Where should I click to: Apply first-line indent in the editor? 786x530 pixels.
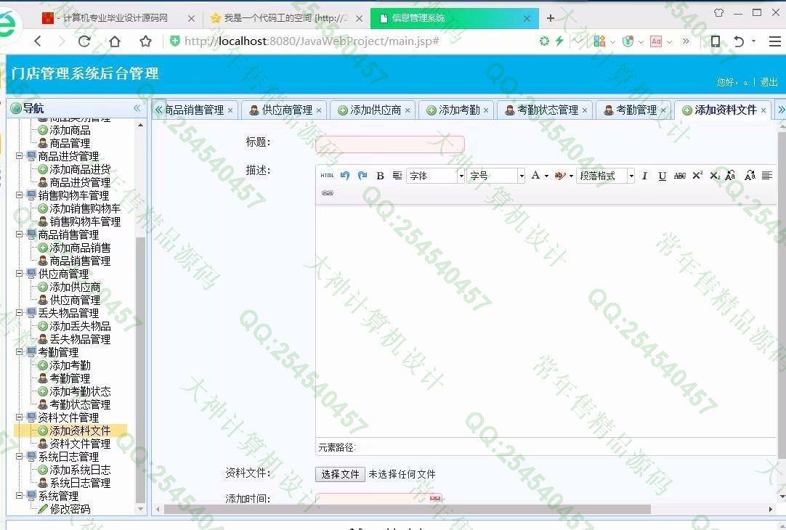[397, 175]
